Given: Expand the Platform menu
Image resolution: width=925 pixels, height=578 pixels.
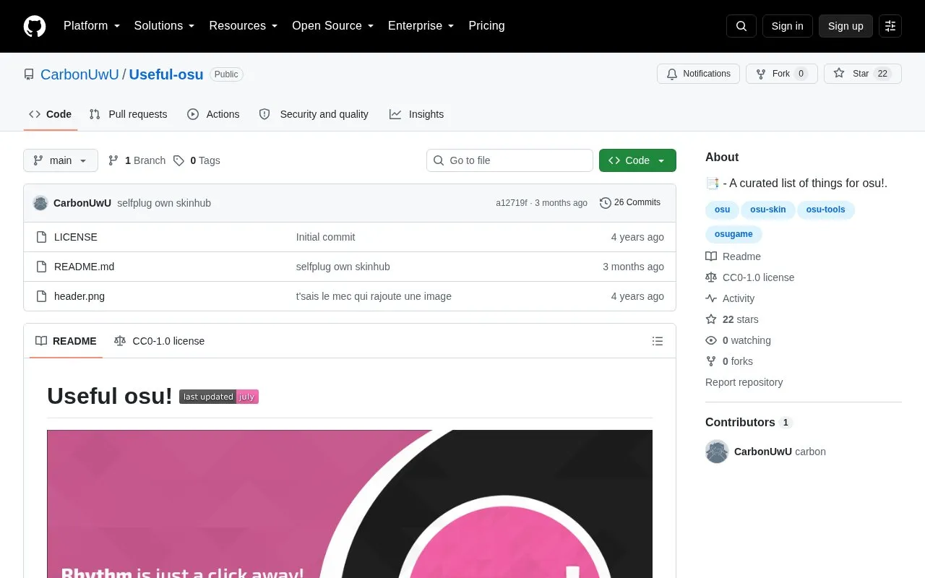Looking at the screenshot, I should pos(92,26).
